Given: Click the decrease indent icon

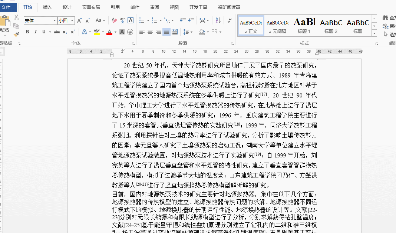Looking at the screenshot, I should click(182, 21).
